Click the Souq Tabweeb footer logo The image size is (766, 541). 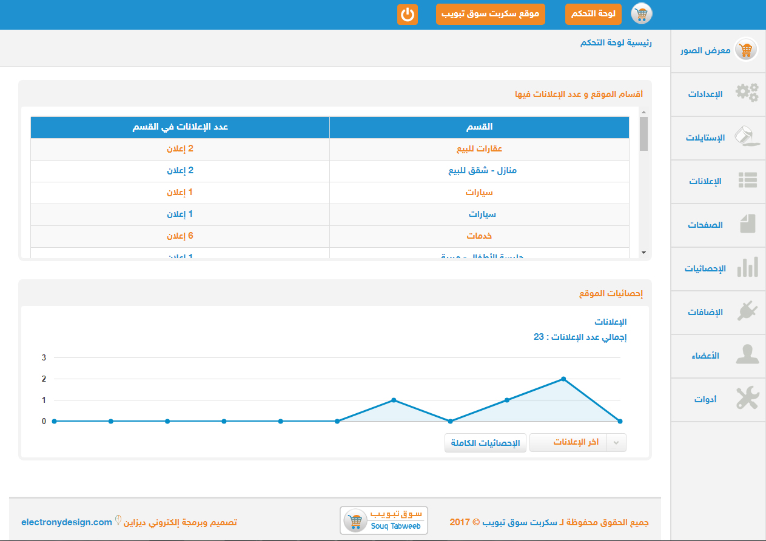pyautogui.click(x=384, y=520)
